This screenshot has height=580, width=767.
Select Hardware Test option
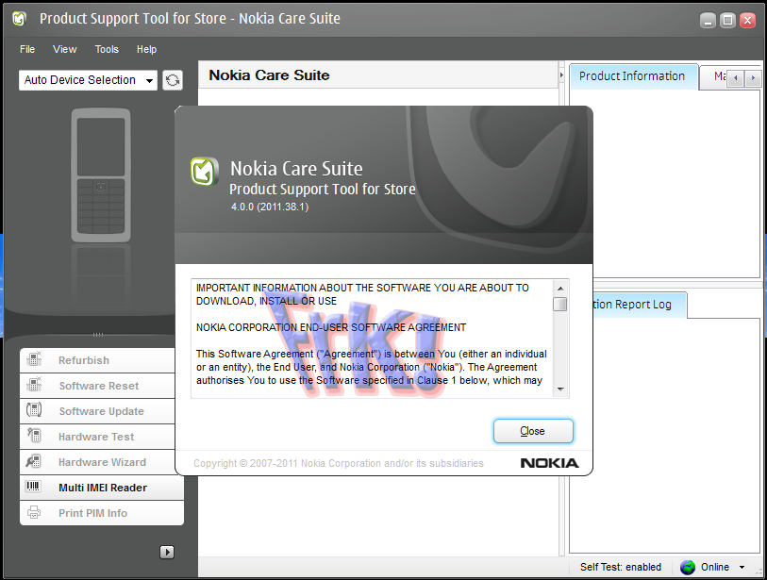click(97, 437)
